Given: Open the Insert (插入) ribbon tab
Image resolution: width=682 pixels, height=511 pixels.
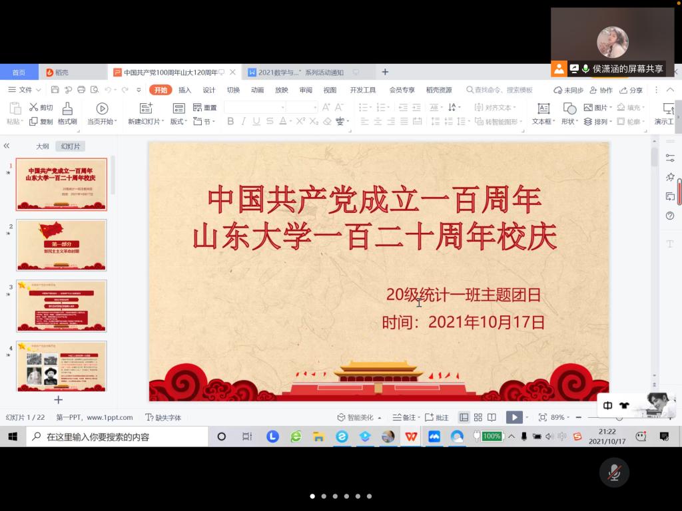Looking at the screenshot, I should (184, 90).
